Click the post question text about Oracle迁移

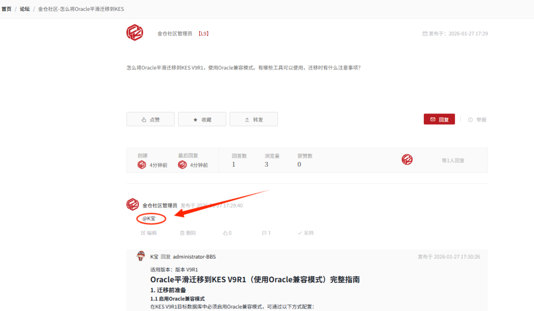pyautogui.click(x=243, y=68)
